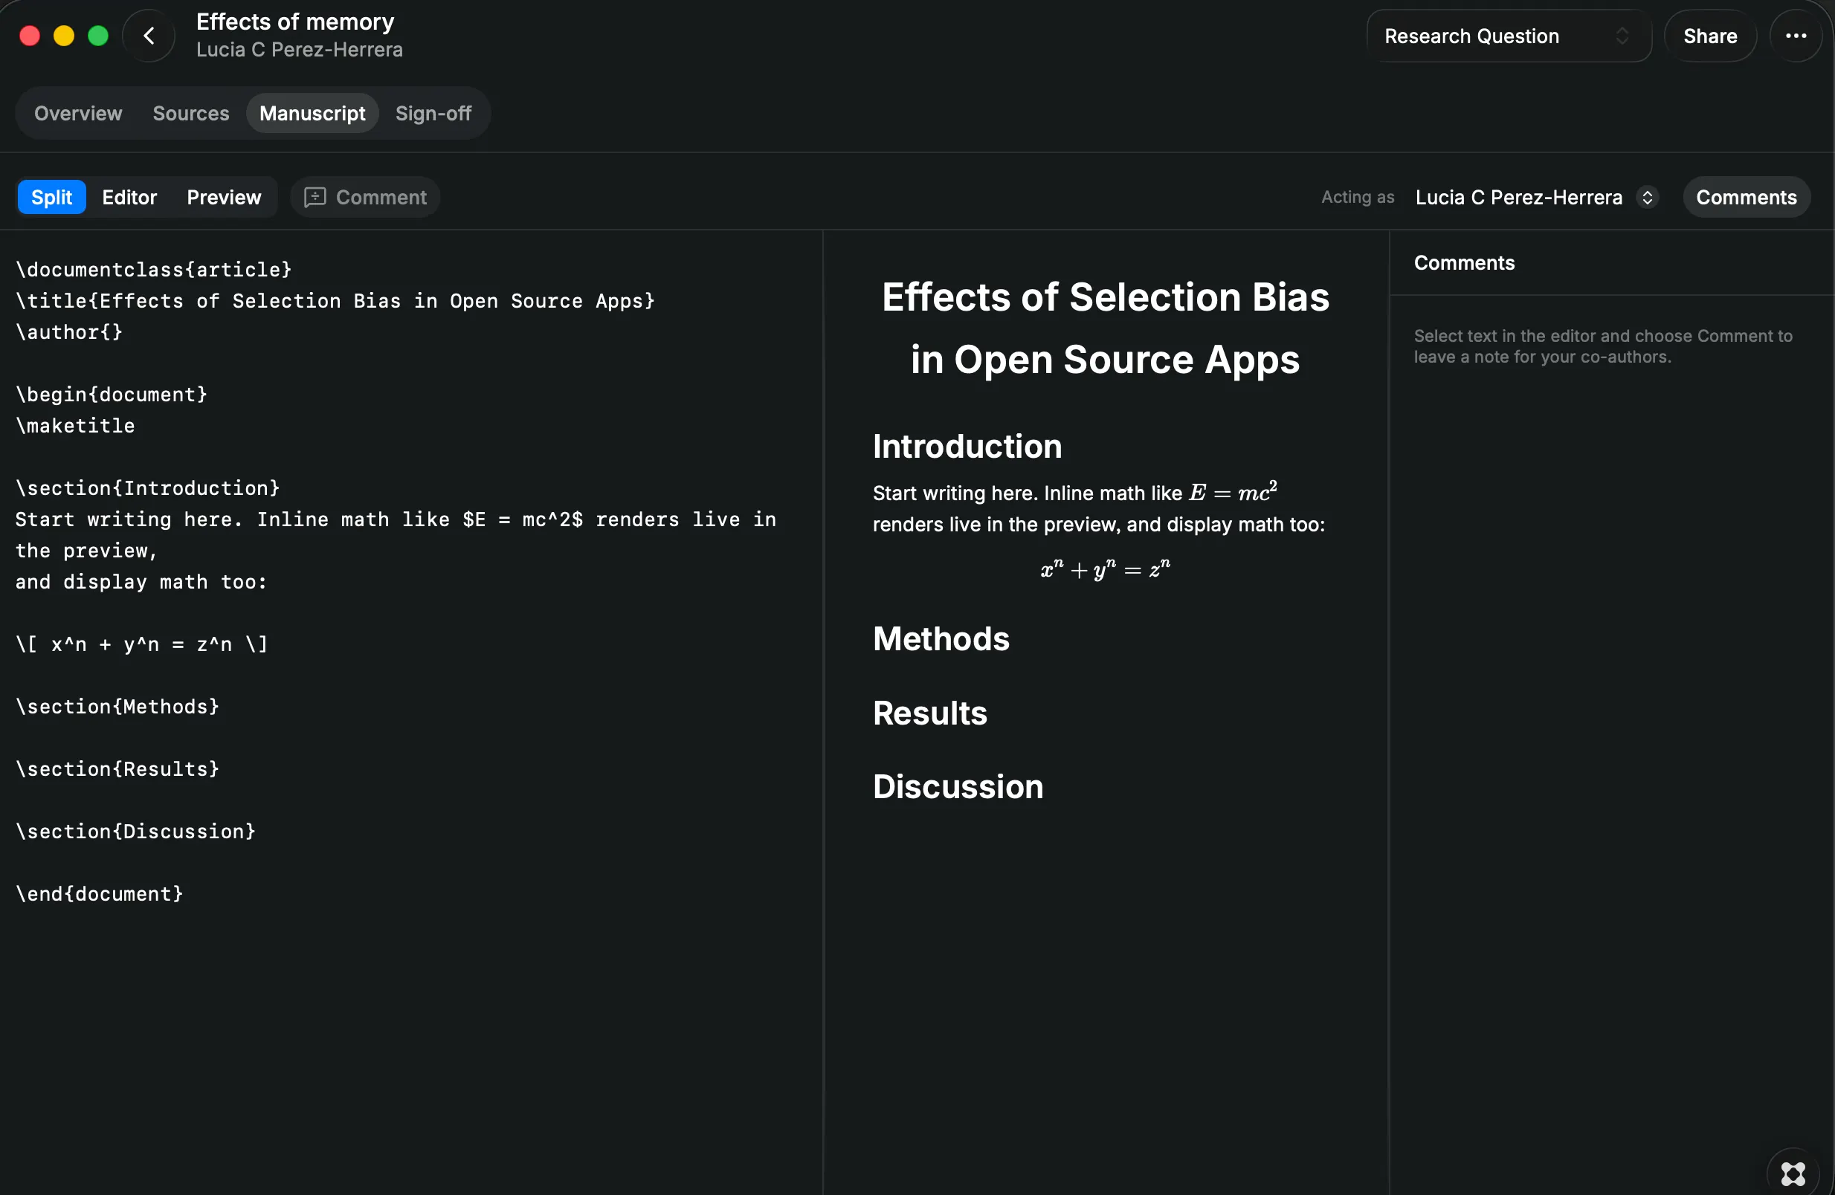1835x1195 pixels.
Task: Click the \section{Introduction} source line
Action: coord(148,488)
